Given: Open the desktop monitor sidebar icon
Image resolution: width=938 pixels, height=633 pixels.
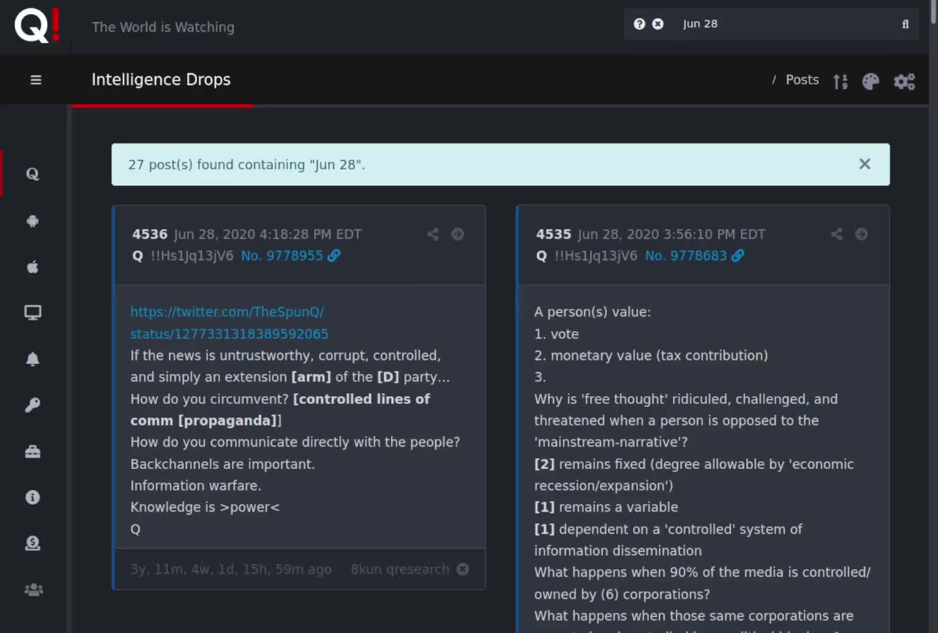Looking at the screenshot, I should pos(33,312).
